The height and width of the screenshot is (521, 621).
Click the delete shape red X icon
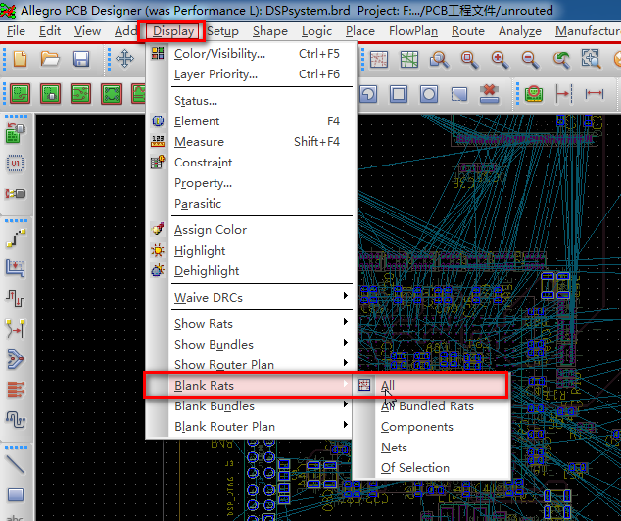click(490, 94)
